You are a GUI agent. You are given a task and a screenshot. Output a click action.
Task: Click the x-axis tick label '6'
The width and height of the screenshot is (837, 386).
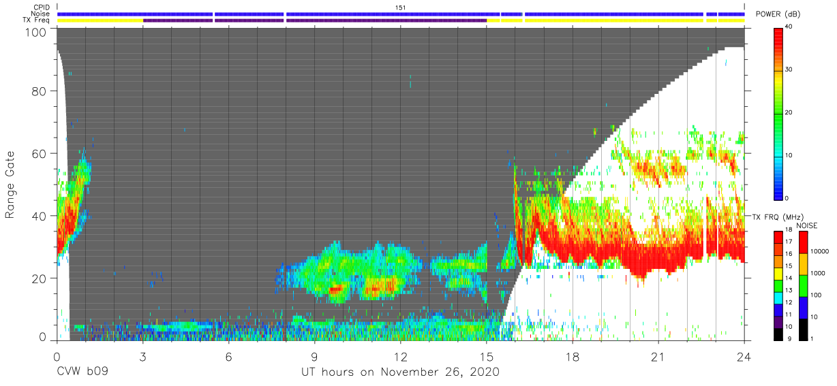point(229,357)
